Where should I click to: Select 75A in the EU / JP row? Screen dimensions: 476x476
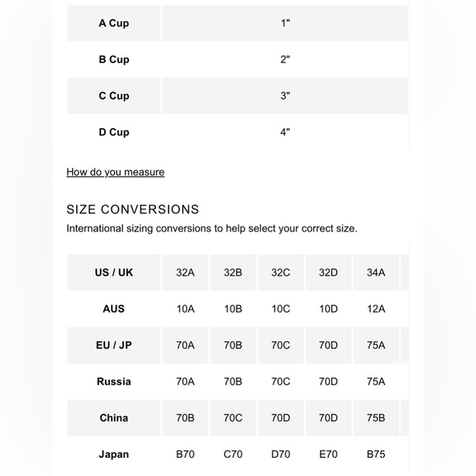click(x=376, y=346)
